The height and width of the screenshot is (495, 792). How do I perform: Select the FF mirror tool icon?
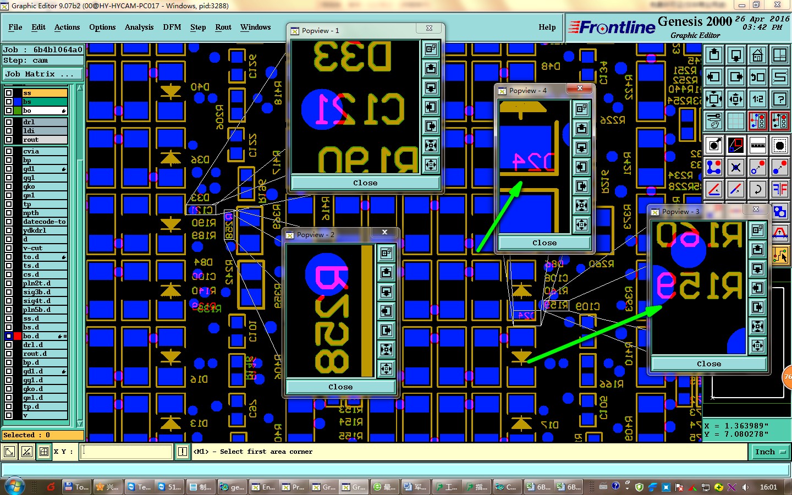780,189
